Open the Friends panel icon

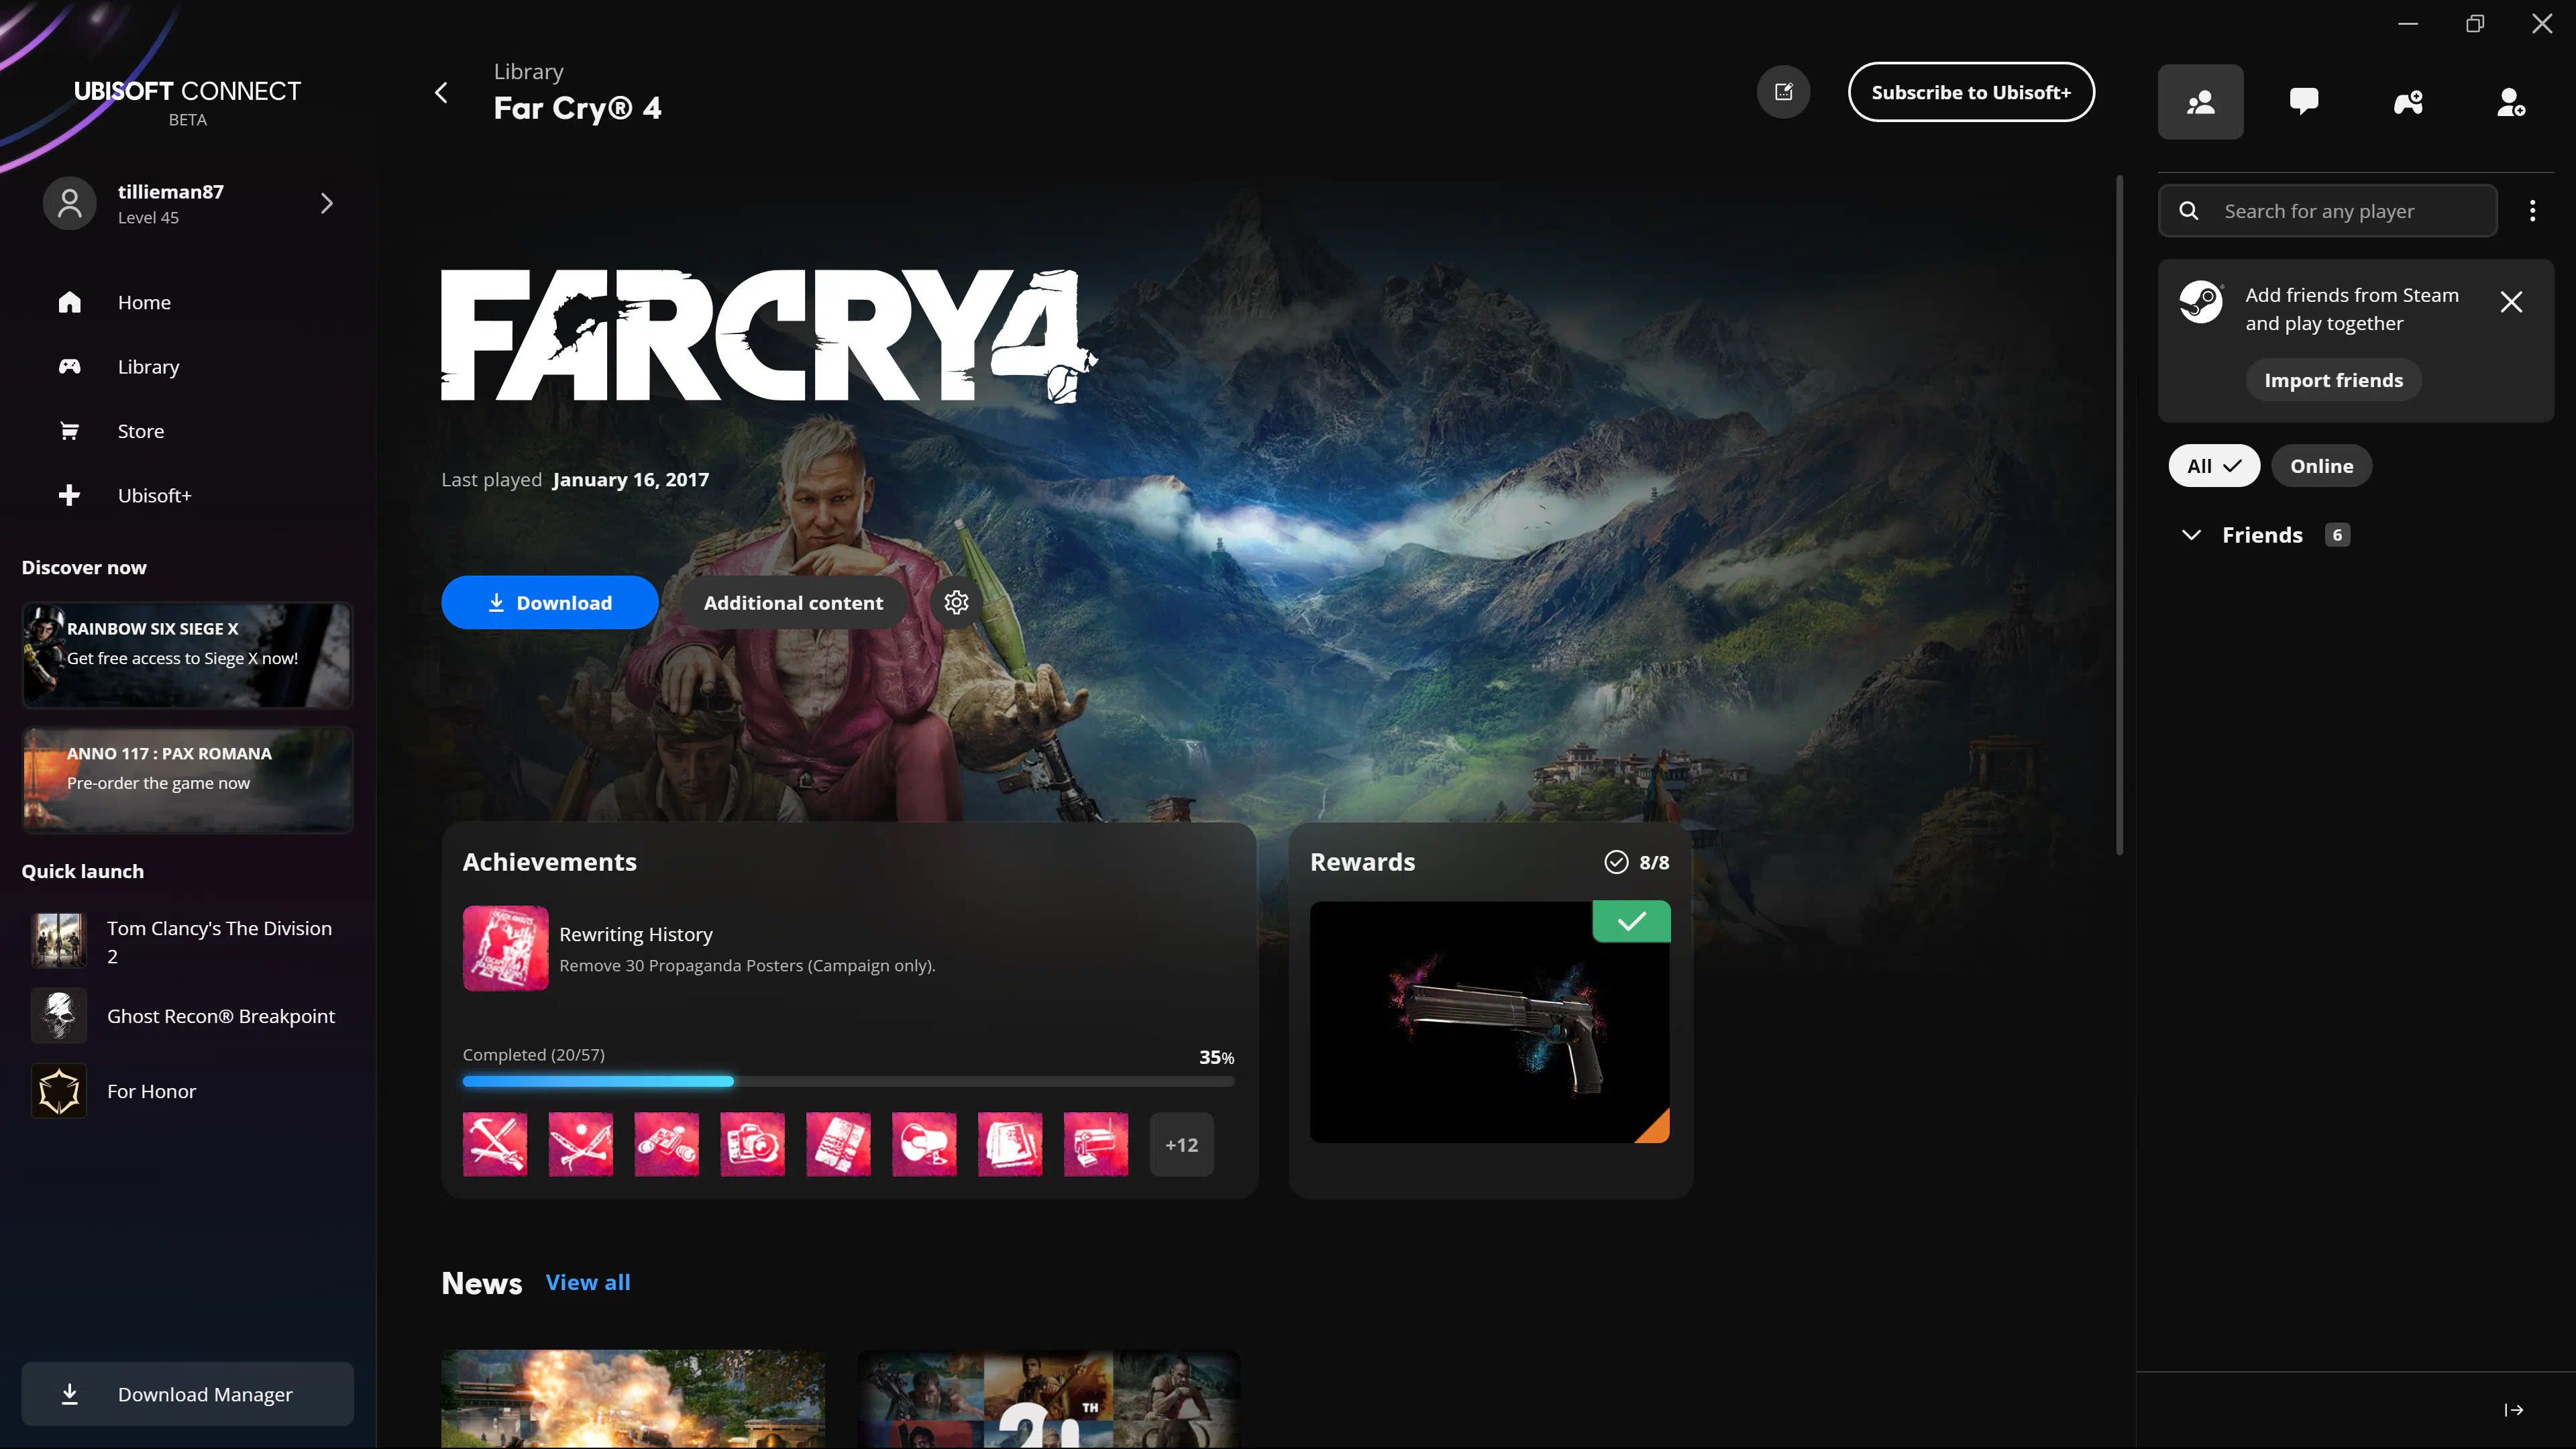point(2200,102)
